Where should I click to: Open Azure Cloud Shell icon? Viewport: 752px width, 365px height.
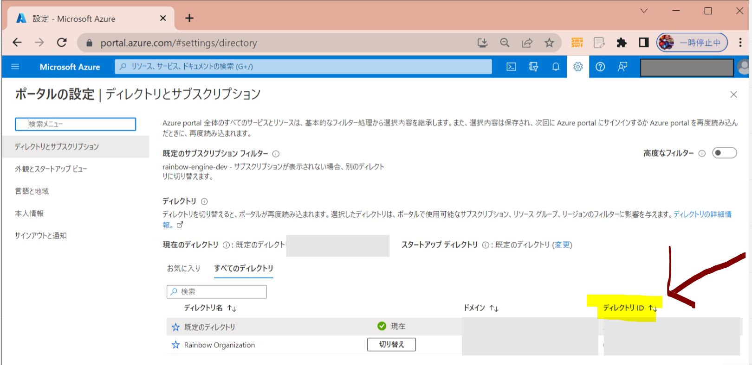point(511,67)
